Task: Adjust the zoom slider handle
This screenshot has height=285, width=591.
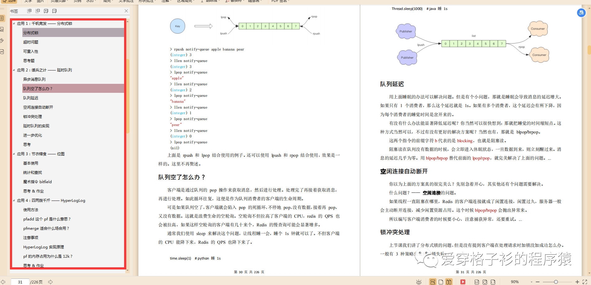Action: (x=556, y=282)
